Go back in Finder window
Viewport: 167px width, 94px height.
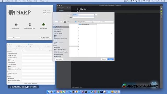pos(8,46)
